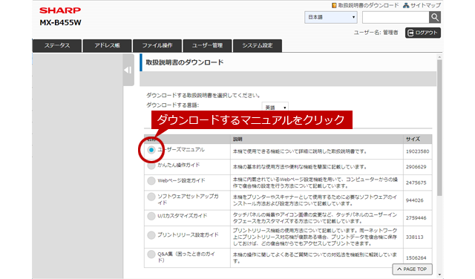Click the size value 2906629

(x=416, y=167)
